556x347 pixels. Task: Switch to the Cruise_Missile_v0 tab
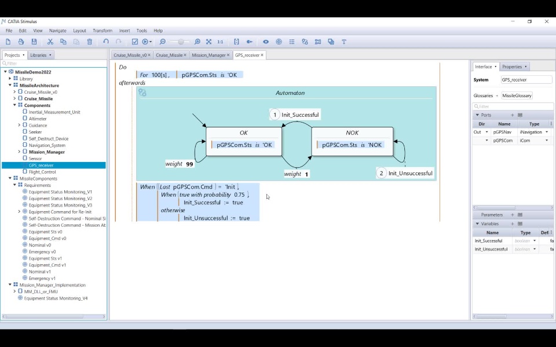[x=130, y=56]
